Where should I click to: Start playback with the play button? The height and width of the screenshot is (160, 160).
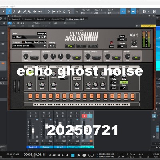point(79,155)
